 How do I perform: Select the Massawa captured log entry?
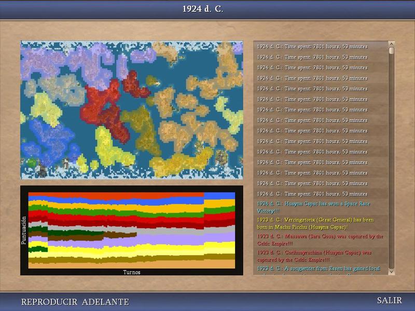(320, 240)
